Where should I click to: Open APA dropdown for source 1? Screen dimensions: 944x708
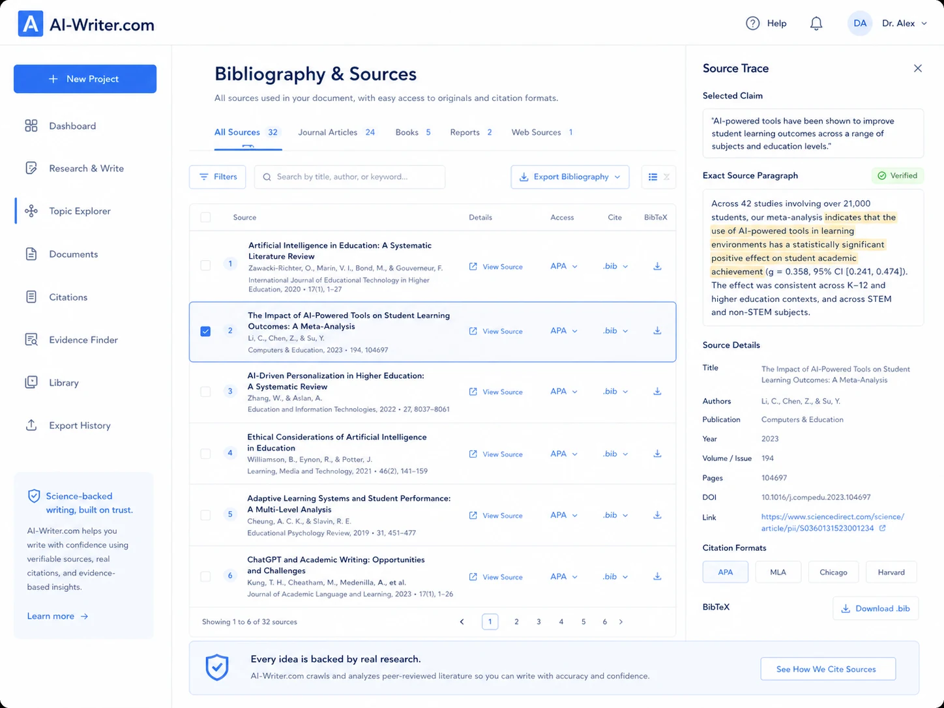tap(564, 266)
